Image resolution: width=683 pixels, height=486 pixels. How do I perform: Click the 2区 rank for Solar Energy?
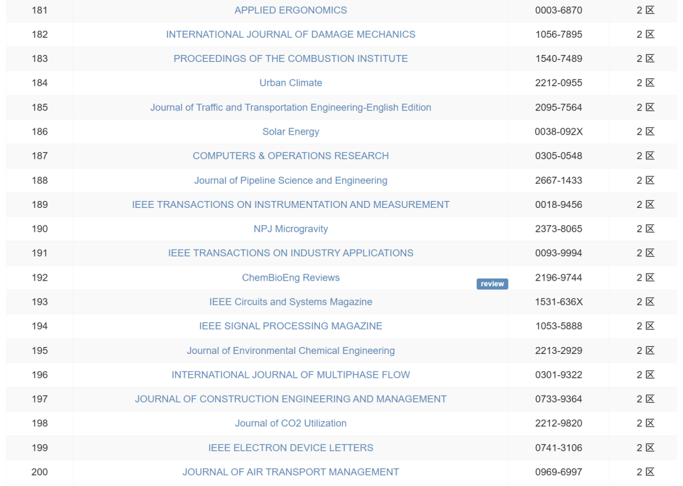pyautogui.click(x=645, y=131)
